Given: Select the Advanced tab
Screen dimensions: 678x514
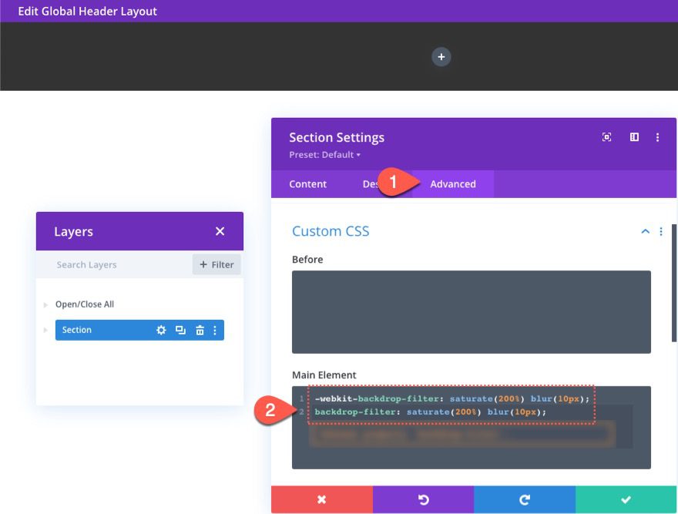Looking at the screenshot, I should point(453,184).
